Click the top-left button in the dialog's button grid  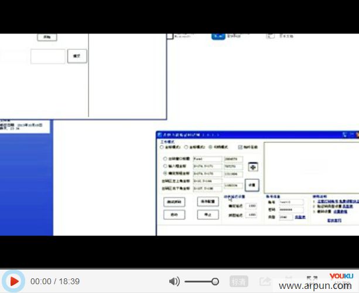(x=174, y=202)
